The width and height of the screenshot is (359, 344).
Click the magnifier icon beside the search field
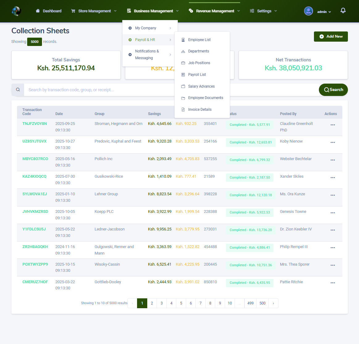click(x=18, y=89)
